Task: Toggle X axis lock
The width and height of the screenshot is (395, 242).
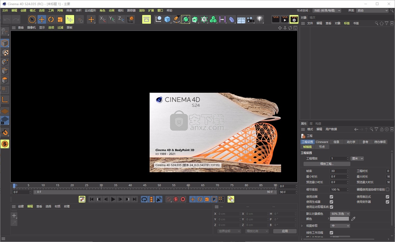Action: click(103, 19)
